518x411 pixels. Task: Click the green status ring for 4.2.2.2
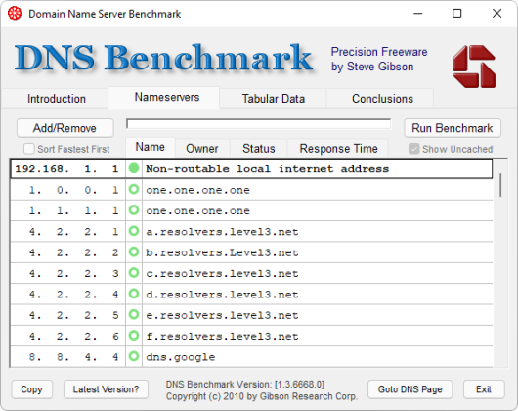(134, 251)
